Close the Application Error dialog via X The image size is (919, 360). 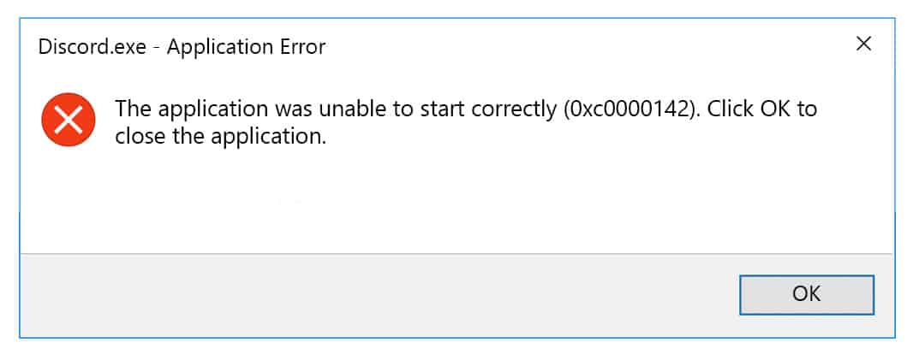click(x=863, y=44)
